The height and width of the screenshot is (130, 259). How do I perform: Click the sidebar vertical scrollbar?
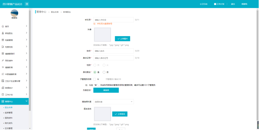(30, 60)
